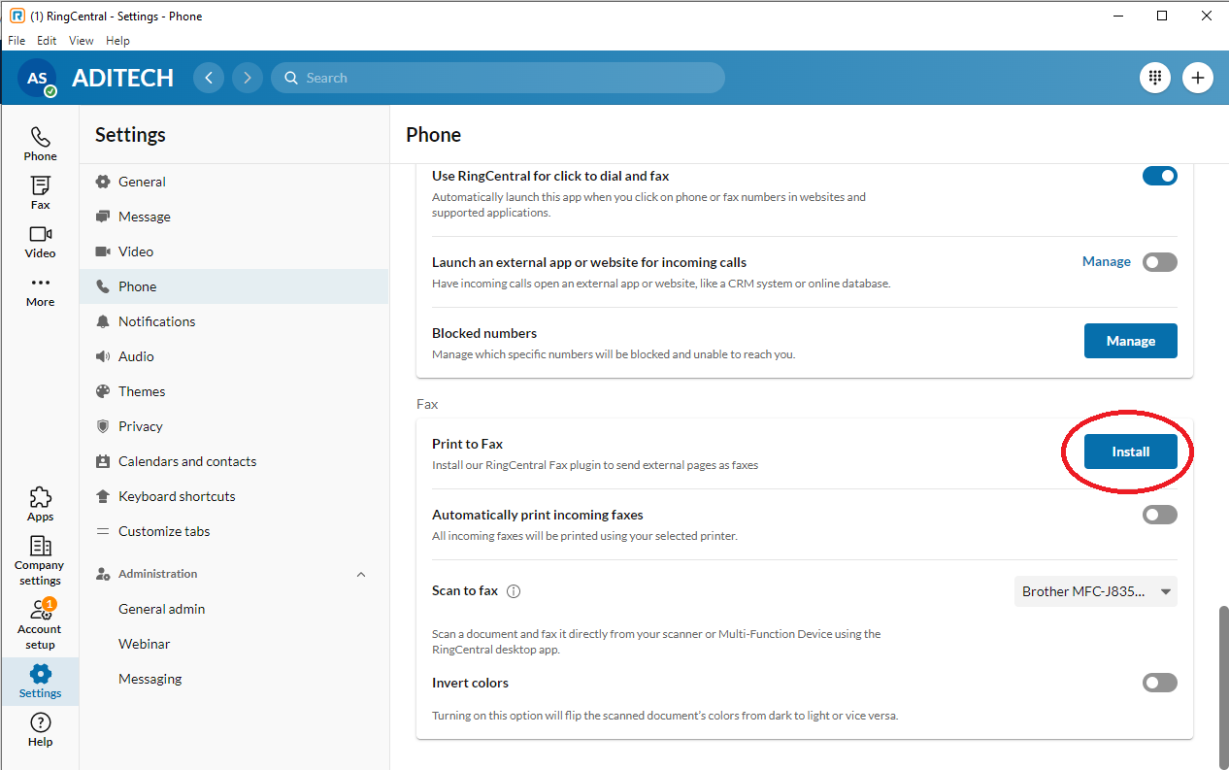The height and width of the screenshot is (770, 1229).
Task: Open the View menu
Action: click(82, 41)
